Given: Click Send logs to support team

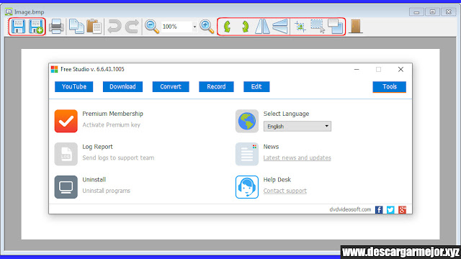Looking at the screenshot, I should (118, 158).
